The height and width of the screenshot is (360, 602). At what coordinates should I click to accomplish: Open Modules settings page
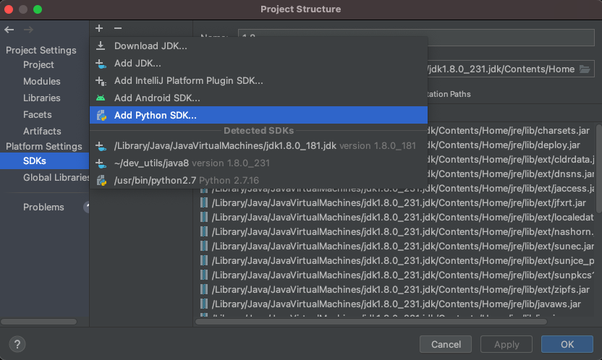pos(41,81)
